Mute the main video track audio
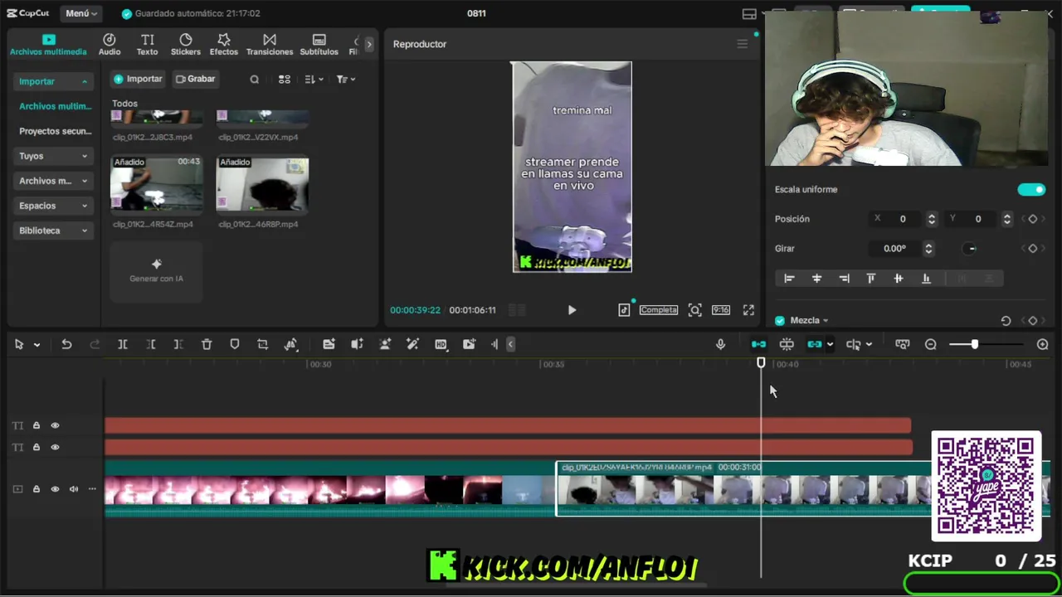Screen dimensions: 1062x597 (74, 489)
